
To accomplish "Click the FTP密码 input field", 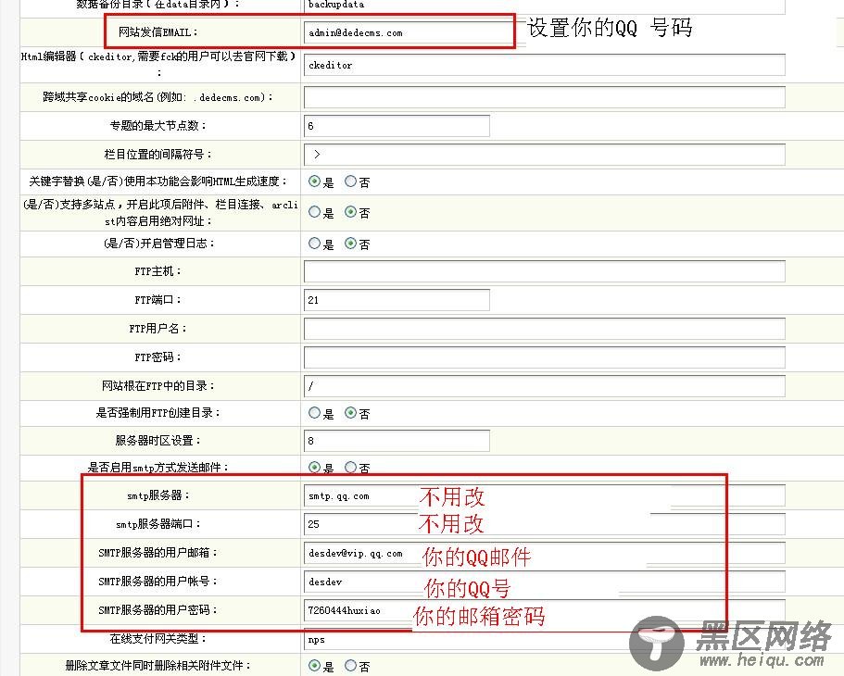I will click(544, 357).
